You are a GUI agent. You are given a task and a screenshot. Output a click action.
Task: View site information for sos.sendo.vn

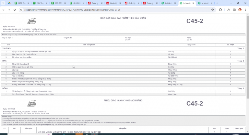coord(21,10)
